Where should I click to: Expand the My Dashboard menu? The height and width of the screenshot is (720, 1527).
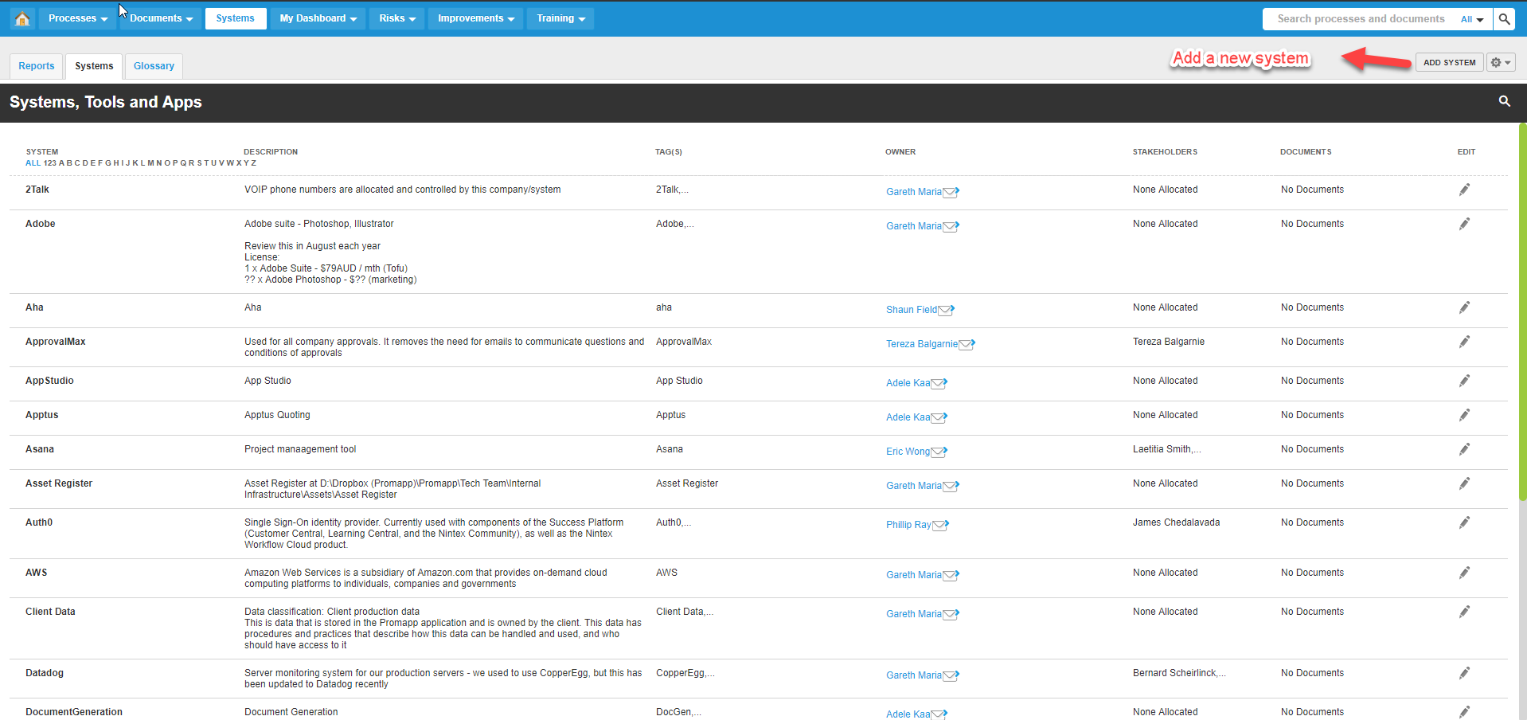click(318, 18)
